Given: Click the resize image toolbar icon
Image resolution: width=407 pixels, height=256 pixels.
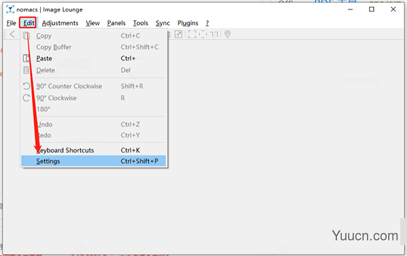Looking at the screenshot, I should (x=178, y=35).
